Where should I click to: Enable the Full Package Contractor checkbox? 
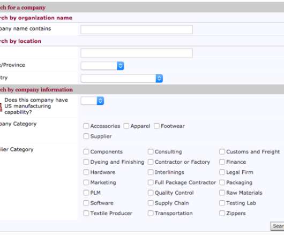(151, 182)
